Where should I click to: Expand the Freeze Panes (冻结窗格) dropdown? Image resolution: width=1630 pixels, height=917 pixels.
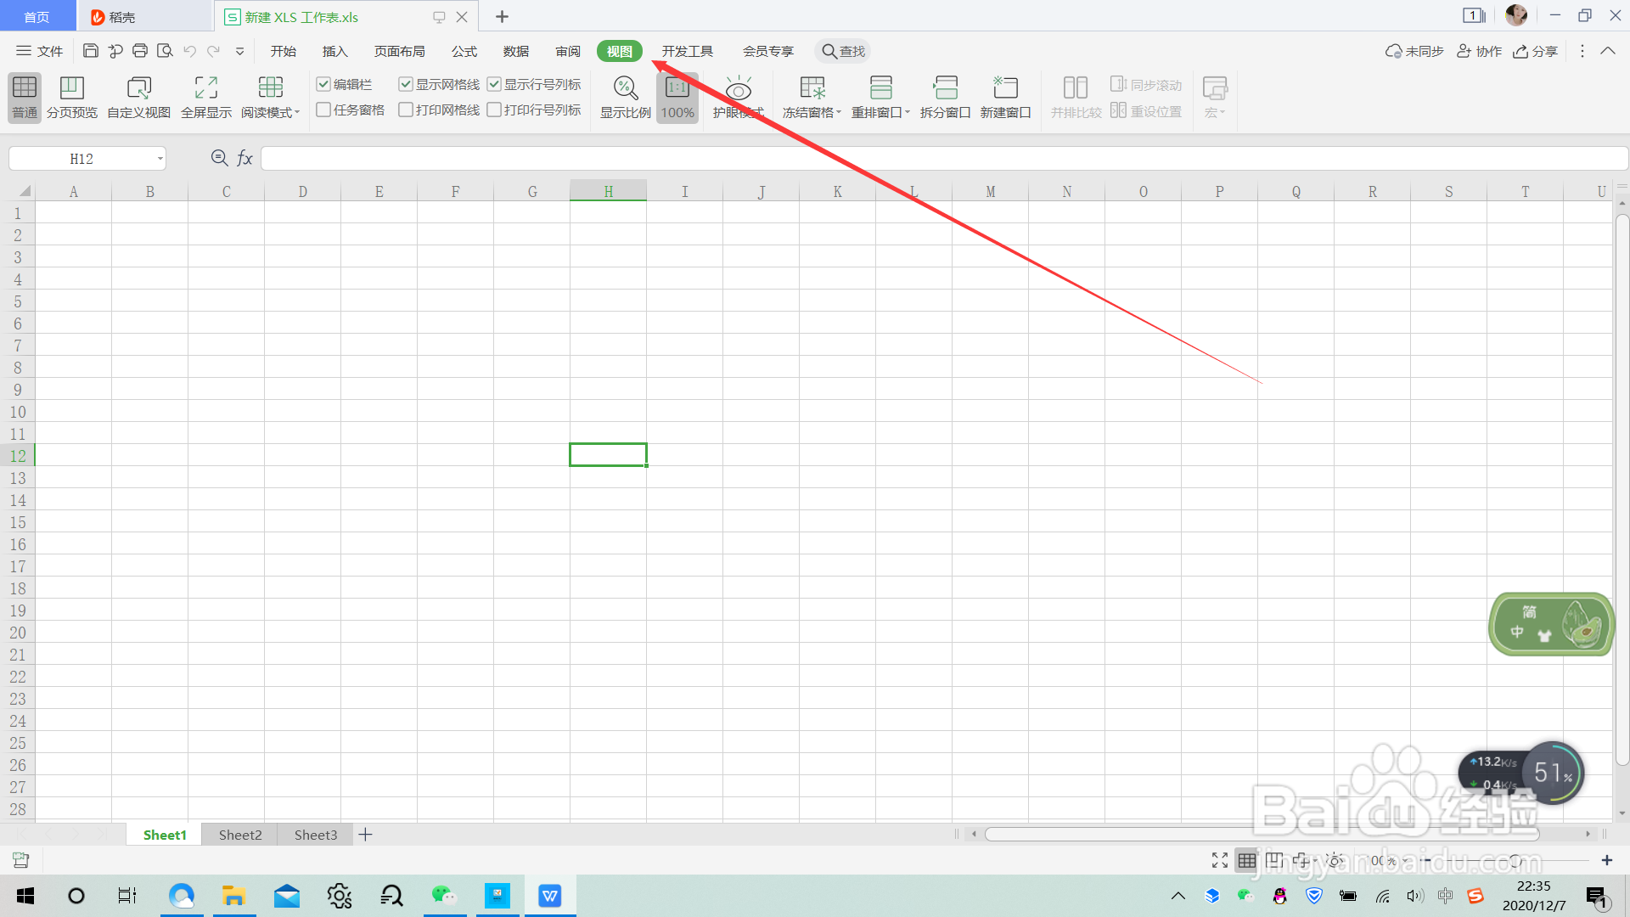838,113
